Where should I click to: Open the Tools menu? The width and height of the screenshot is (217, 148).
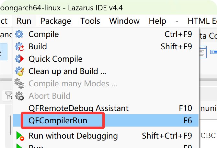pyautogui.click(x=90, y=21)
